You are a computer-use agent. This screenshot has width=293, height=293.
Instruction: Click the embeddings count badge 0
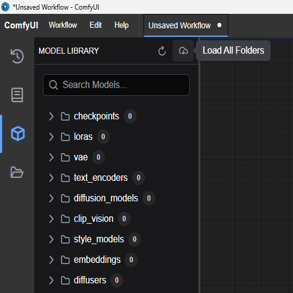click(x=131, y=260)
